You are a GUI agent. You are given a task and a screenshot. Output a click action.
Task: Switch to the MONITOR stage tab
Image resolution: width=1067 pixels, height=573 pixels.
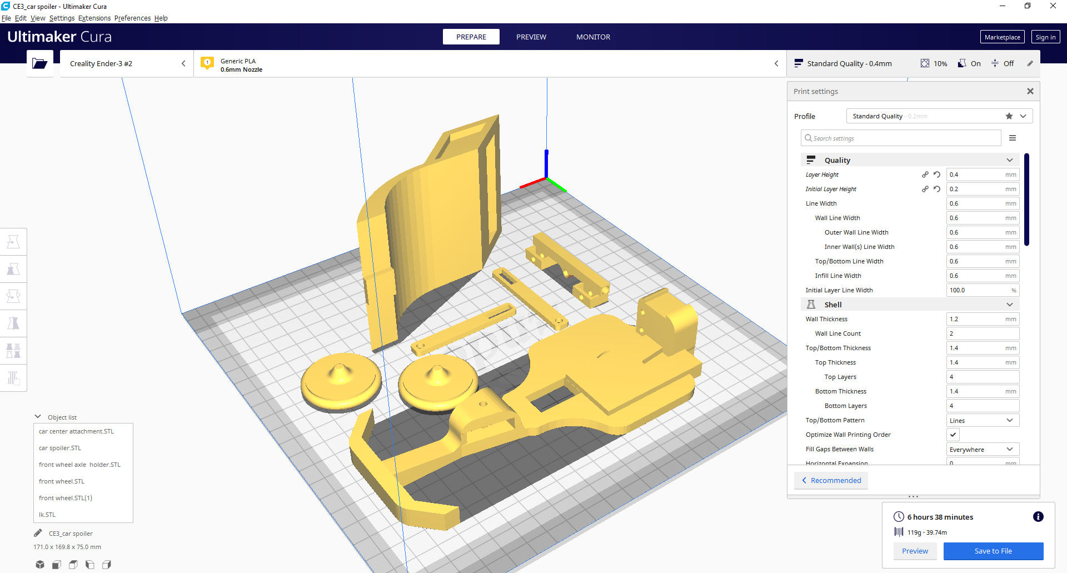point(593,37)
